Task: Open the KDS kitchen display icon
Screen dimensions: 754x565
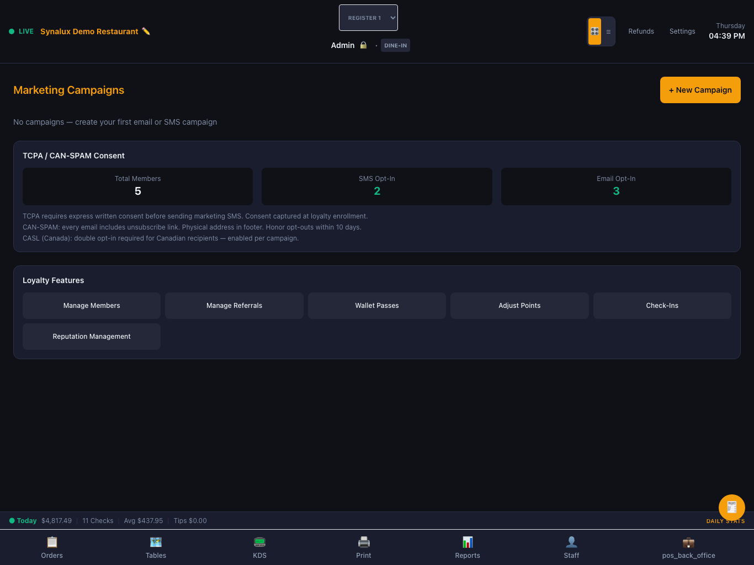Action: tap(259, 542)
